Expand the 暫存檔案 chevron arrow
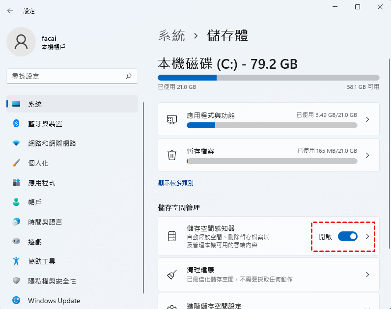 367,155
